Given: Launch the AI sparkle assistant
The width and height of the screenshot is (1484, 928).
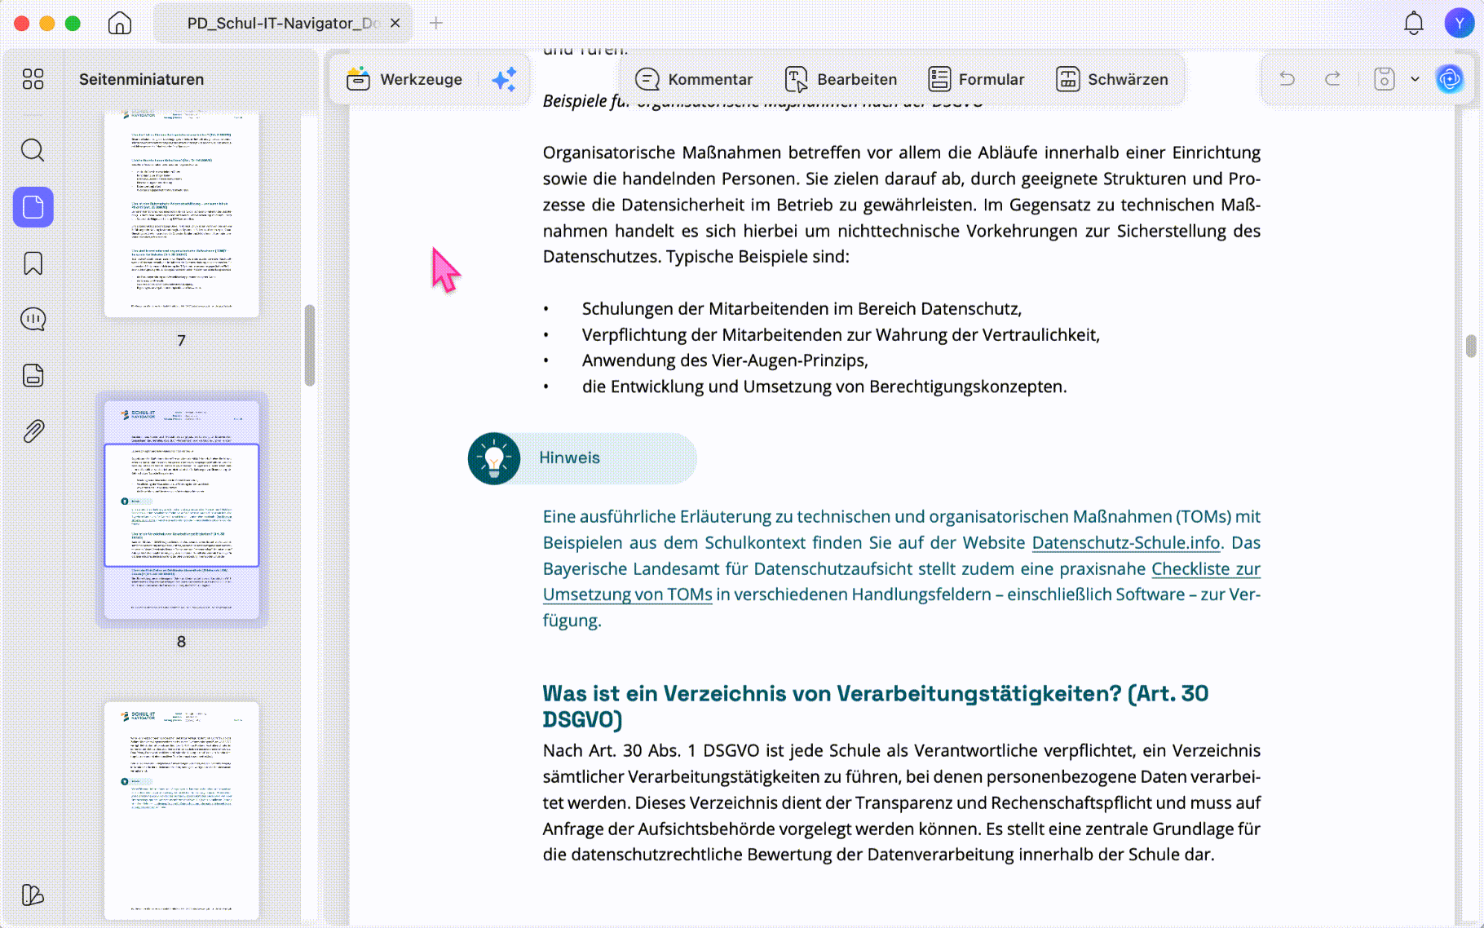Looking at the screenshot, I should point(504,79).
